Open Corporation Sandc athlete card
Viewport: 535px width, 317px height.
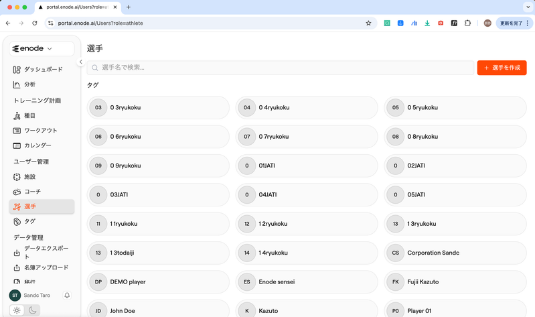(455, 253)
